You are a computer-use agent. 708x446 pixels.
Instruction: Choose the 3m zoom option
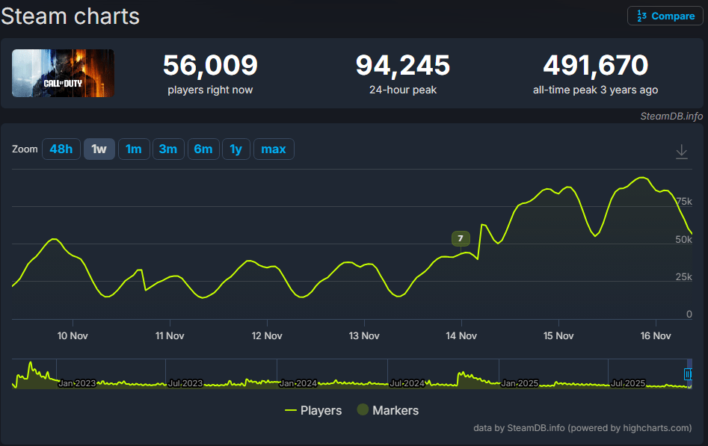click(168, 149)
